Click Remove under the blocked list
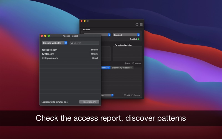Image resolution: width=222 pixels, height=139 pixels. point(136,95)
